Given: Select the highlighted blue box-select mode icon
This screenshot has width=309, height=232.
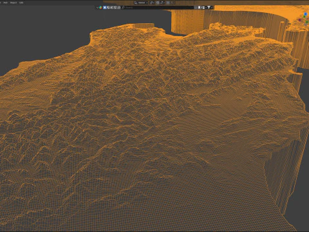Looking at the screenshot, I should coord(105,8).
